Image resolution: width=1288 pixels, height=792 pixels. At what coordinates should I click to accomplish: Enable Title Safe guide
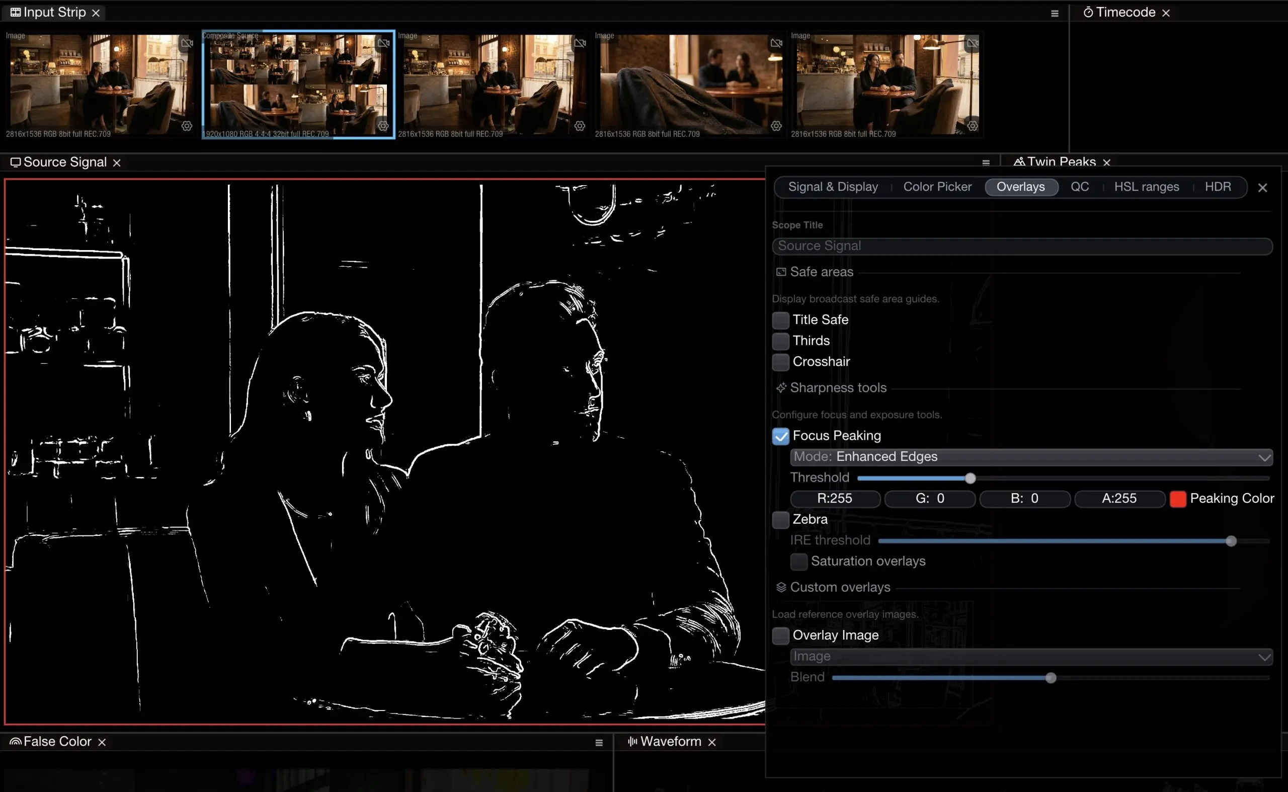pos(780,320)
